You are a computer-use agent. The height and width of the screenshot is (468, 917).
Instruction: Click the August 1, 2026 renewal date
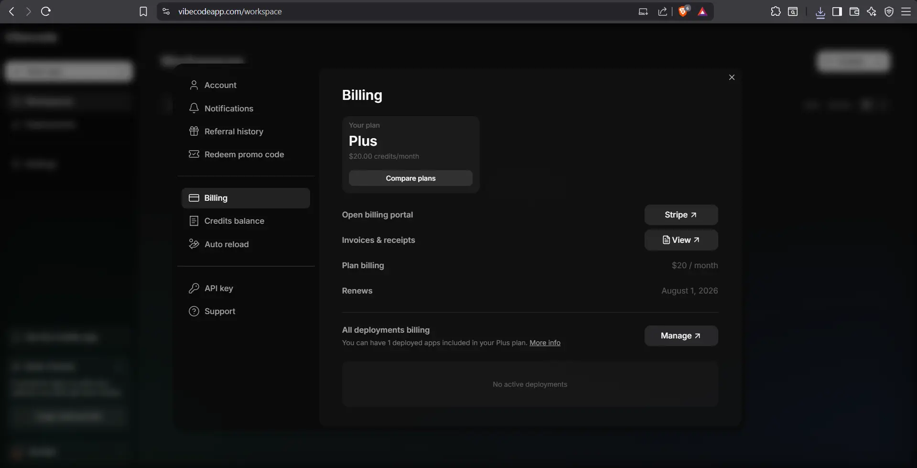coord(690,291)
